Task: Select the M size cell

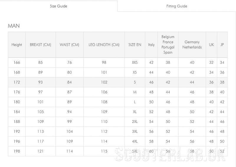Action: (135, 92)
